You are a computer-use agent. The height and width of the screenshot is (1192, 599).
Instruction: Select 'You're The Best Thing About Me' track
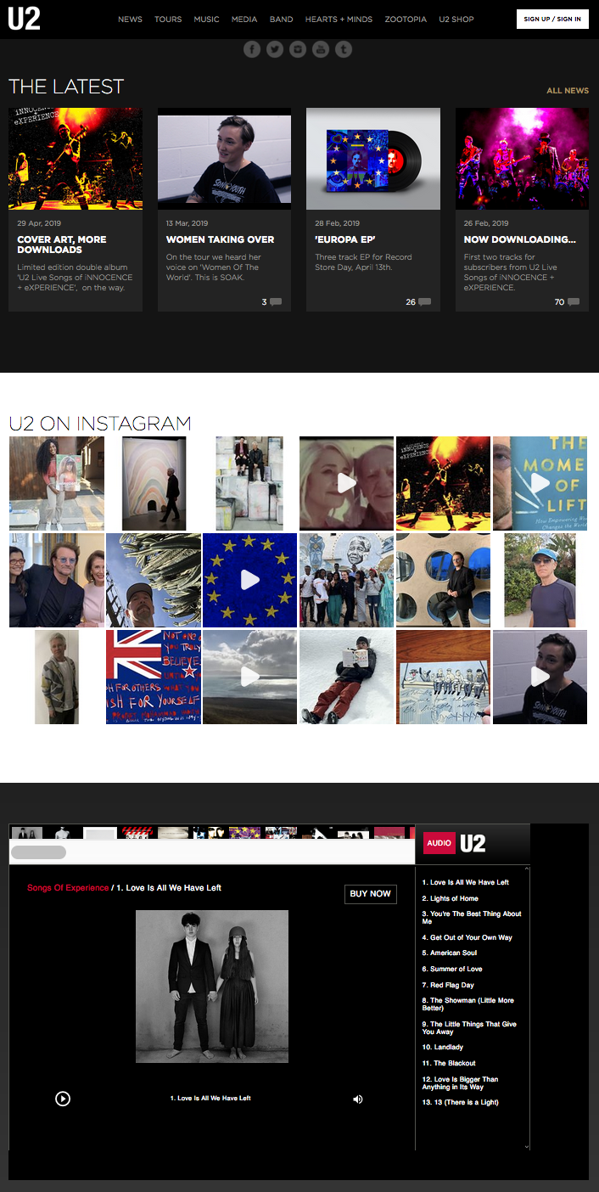[x=472, y=917]
